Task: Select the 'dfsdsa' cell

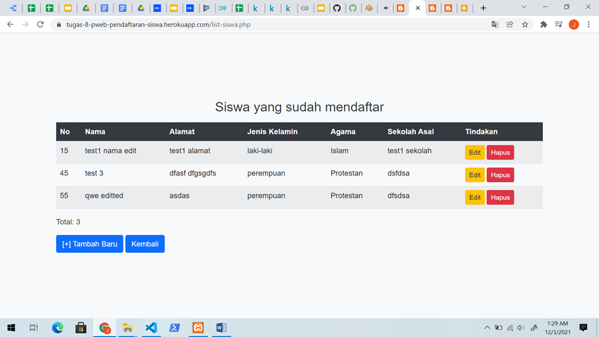Action: (x=398, y=196)
